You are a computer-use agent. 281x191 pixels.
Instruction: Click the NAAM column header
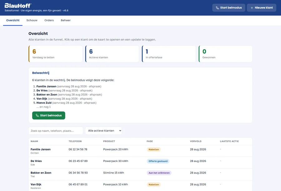(x=34, y=141)
